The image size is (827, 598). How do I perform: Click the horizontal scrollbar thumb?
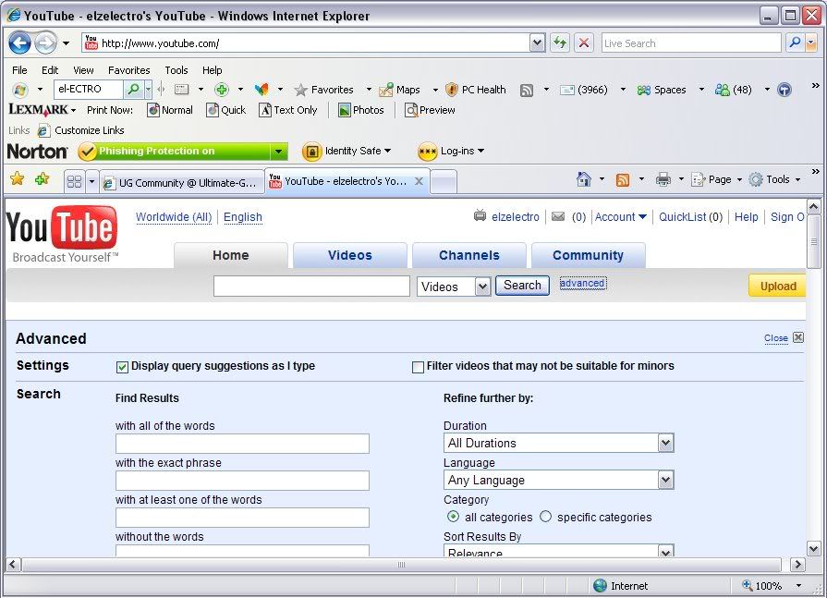(401, 565)
